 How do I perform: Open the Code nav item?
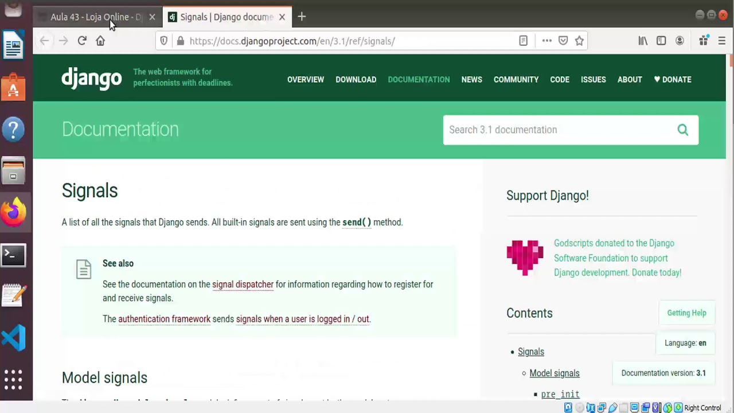point(560,80)
